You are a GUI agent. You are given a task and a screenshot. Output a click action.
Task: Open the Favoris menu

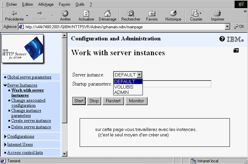65,4
